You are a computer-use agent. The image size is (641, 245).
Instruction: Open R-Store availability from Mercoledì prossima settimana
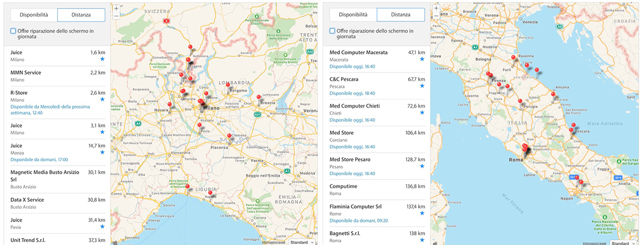pos(50,110)
